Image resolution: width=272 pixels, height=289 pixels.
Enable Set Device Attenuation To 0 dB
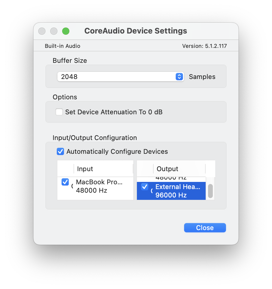pyautogui.click(x=59, y=112)
